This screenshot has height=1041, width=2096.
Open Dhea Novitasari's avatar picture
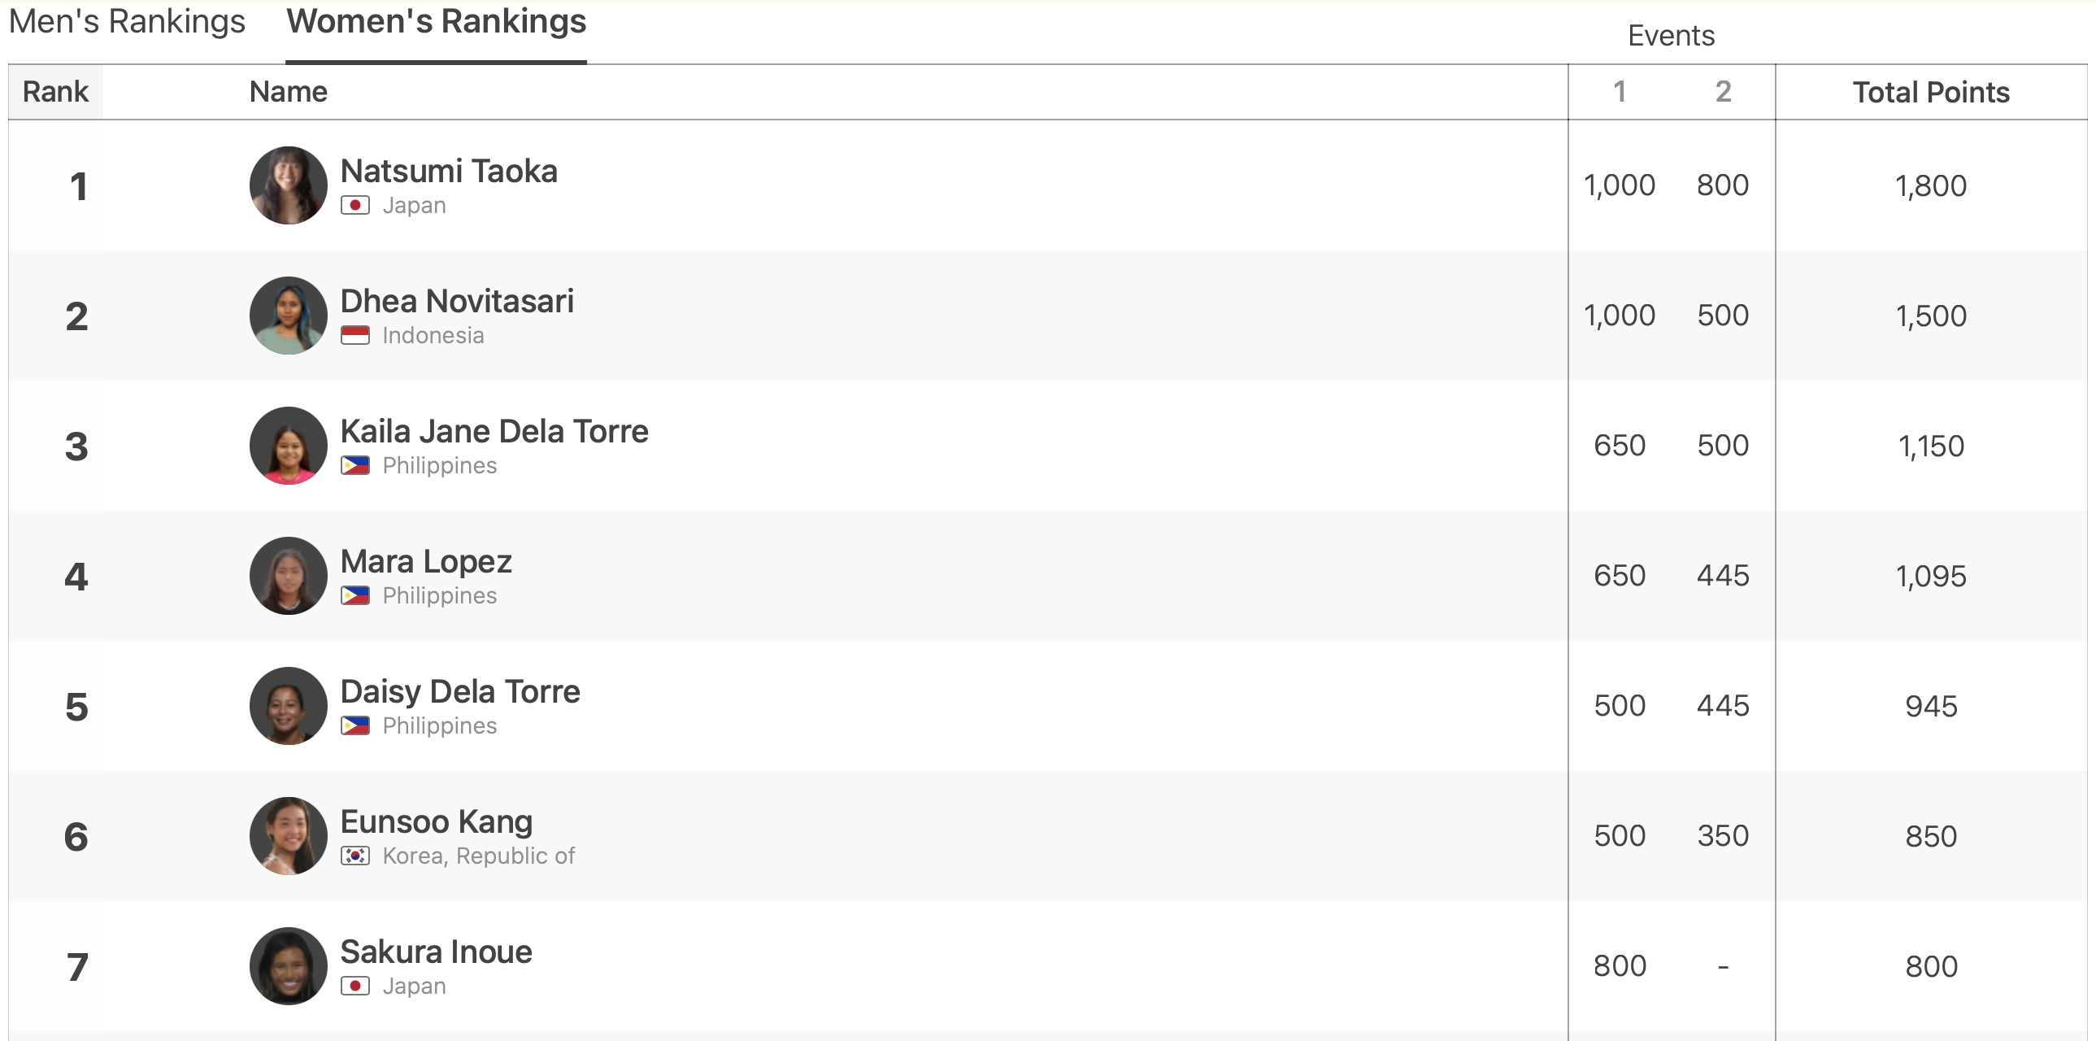[x=288, y=316]
